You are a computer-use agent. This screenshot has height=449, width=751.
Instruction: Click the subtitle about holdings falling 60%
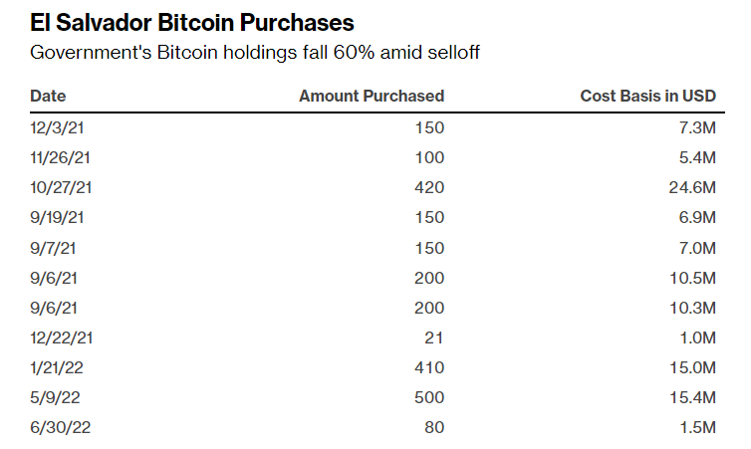click(x=256, y=53)
